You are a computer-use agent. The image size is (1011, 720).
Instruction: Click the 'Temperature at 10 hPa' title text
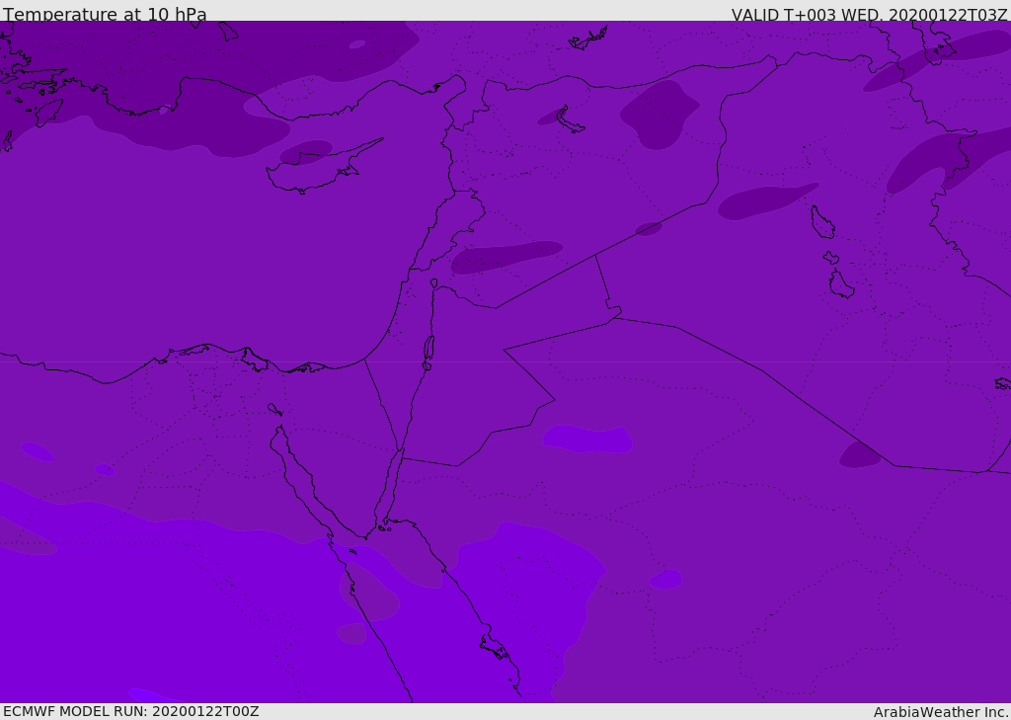[105, 14]
